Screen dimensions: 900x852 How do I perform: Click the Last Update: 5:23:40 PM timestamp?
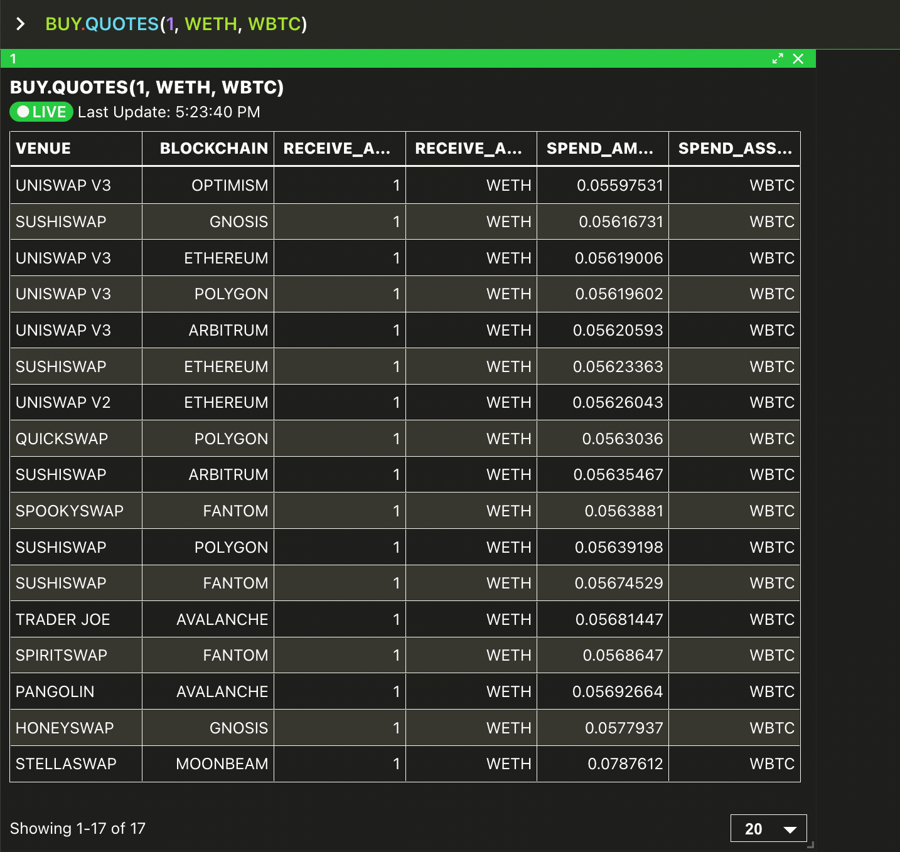[x=169, y=112]
